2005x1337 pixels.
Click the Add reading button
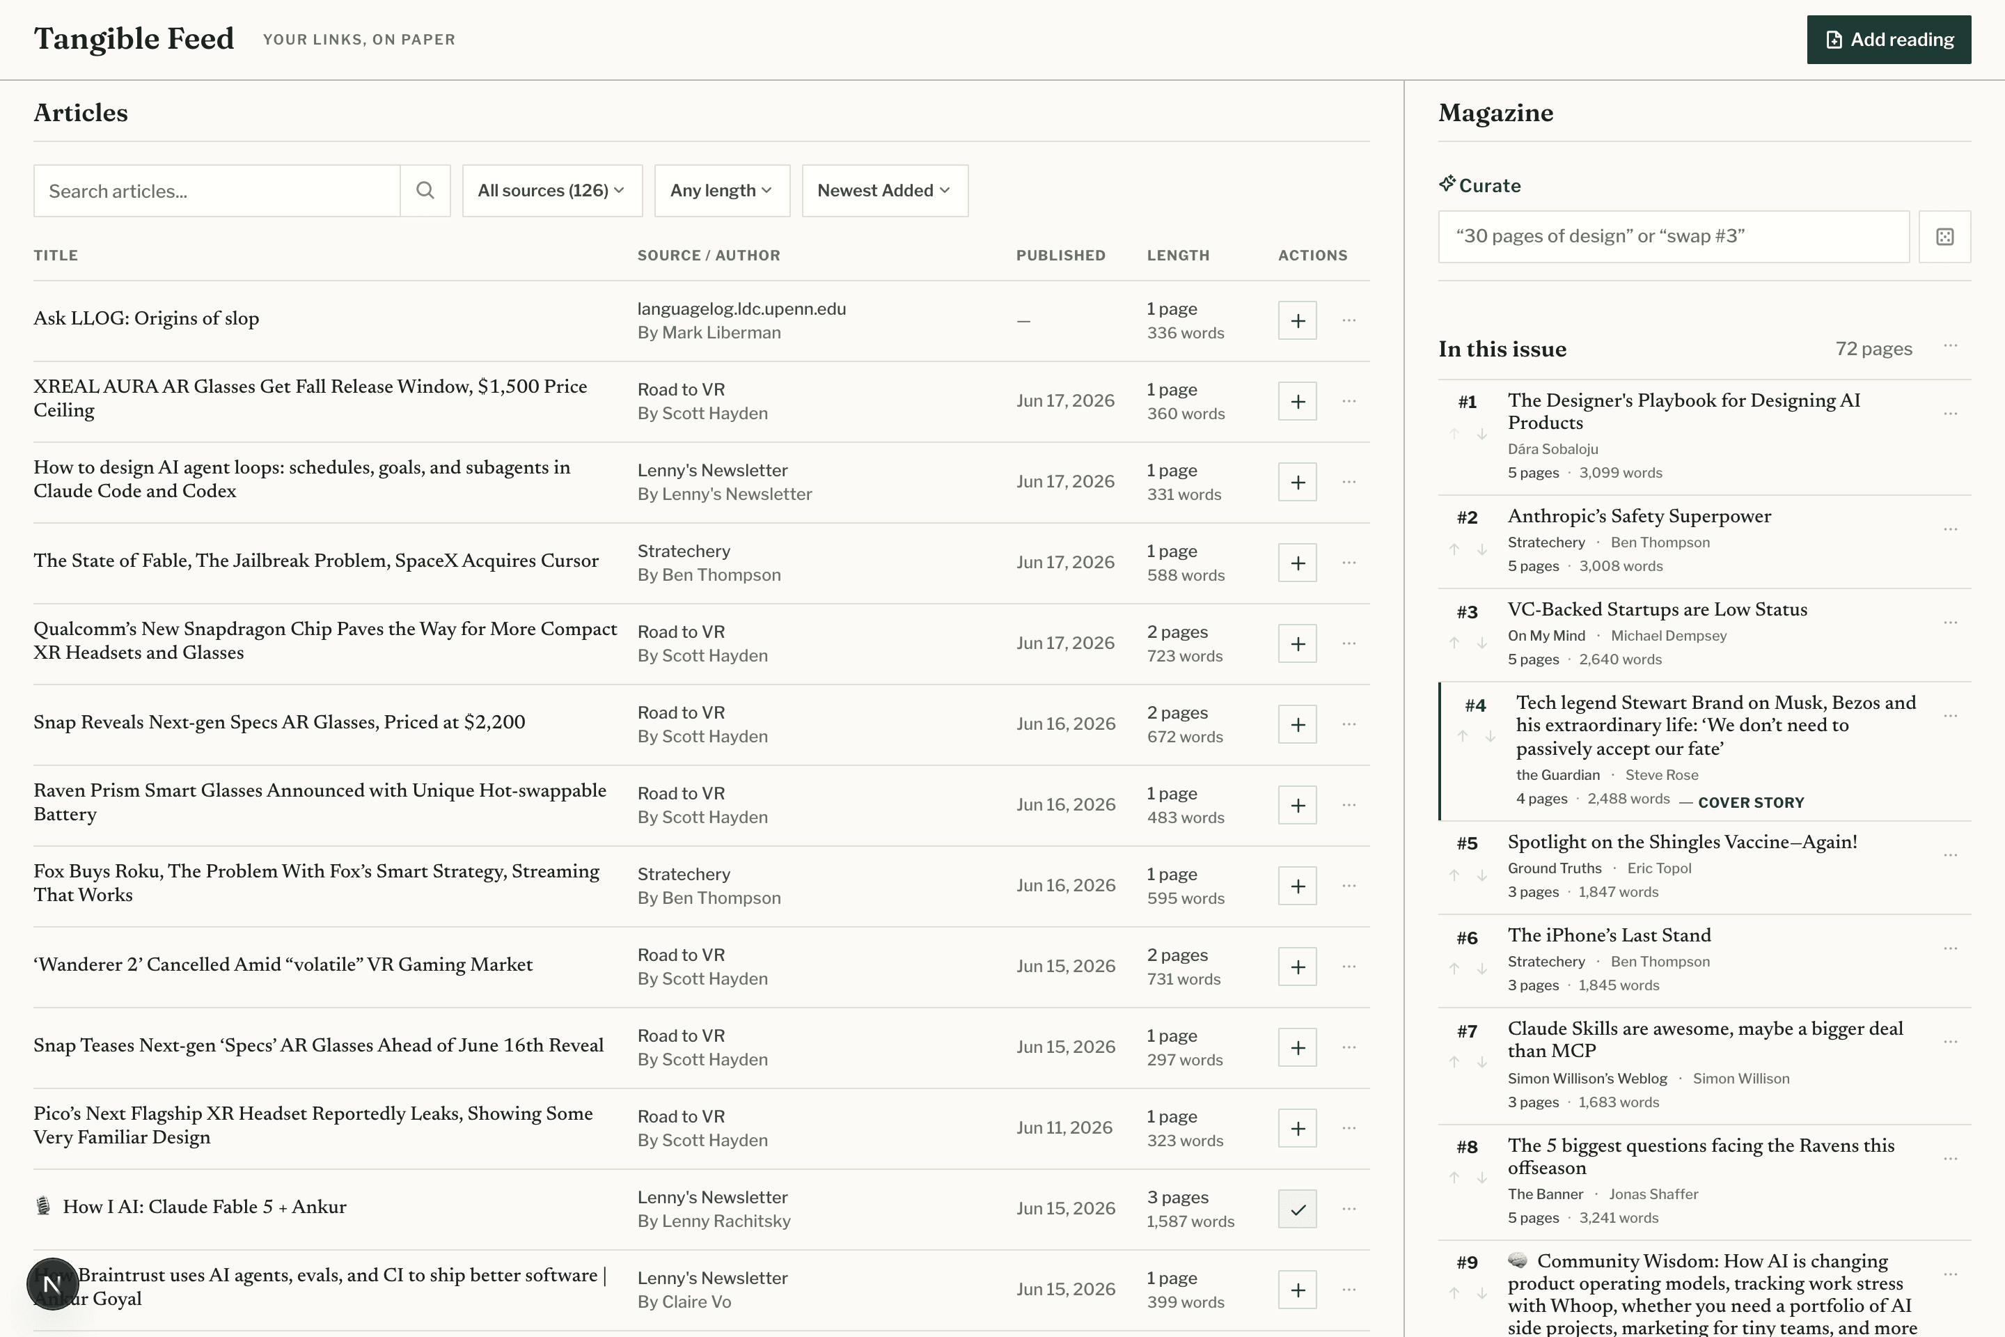(x=1888, y=39)
